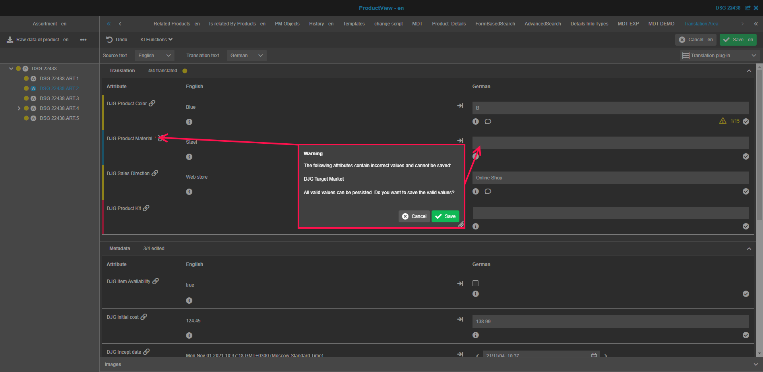Open the three-dots more options menu
Viewport: 763px width, 372px height.
pos(83,40)
